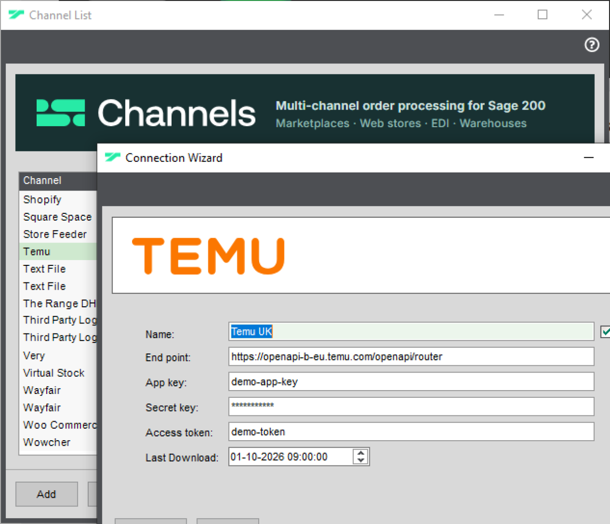Open the help question mark icon

(592, 45)
